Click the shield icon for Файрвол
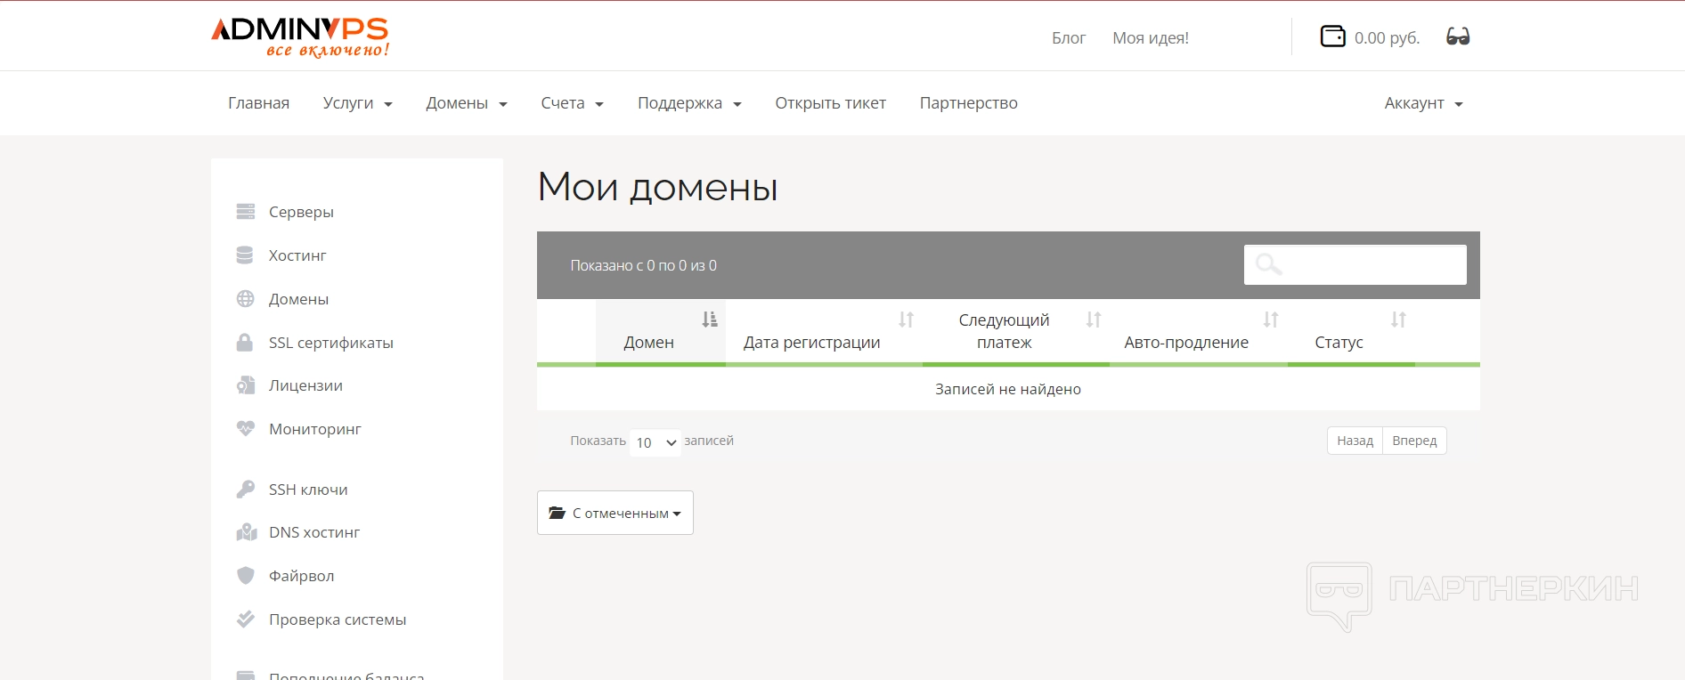 point(246,576)
